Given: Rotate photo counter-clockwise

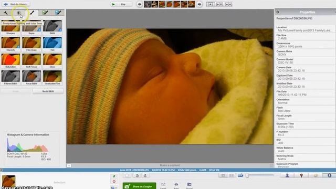Looking at the screenshot, I should click(x=137, y=176).
